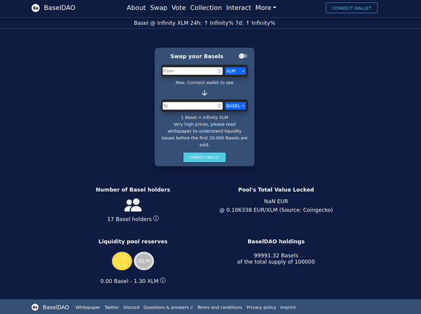
Task: Click the BaselDAO brand text in footer
Action: tap(56, 307)
